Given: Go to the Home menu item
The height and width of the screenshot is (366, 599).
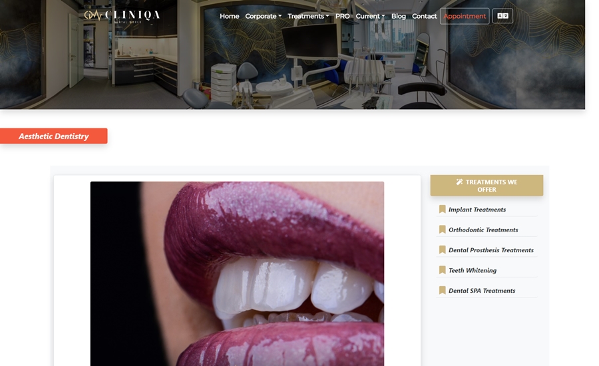Looking at the screenshot, I should pyautogui.click(x=229, y=16).
